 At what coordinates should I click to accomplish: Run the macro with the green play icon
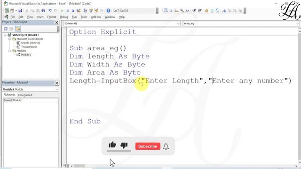[x=62, y=11]
